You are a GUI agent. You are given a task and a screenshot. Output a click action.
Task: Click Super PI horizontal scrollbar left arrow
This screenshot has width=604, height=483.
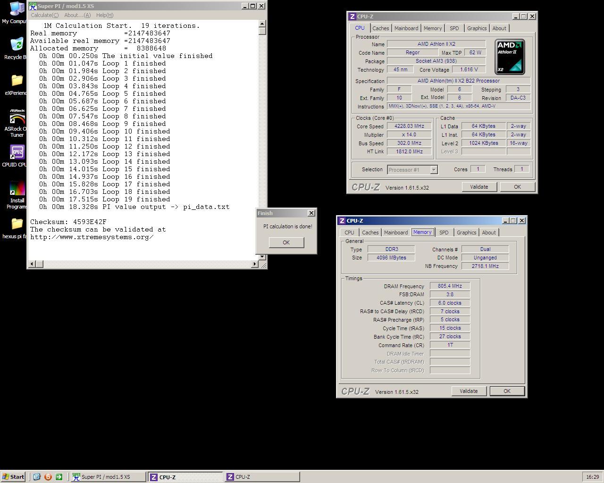[32, 264]
